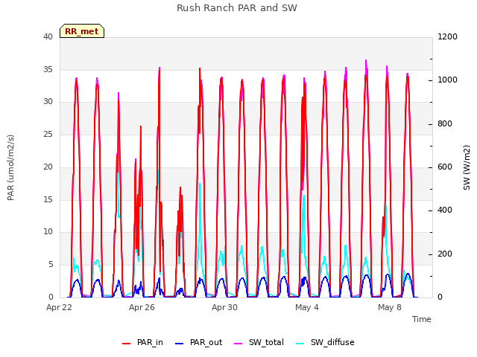This screenshot has height=357, width=477.
Task: Click the red PAR_in legend swatch
Action: [126, 344]
